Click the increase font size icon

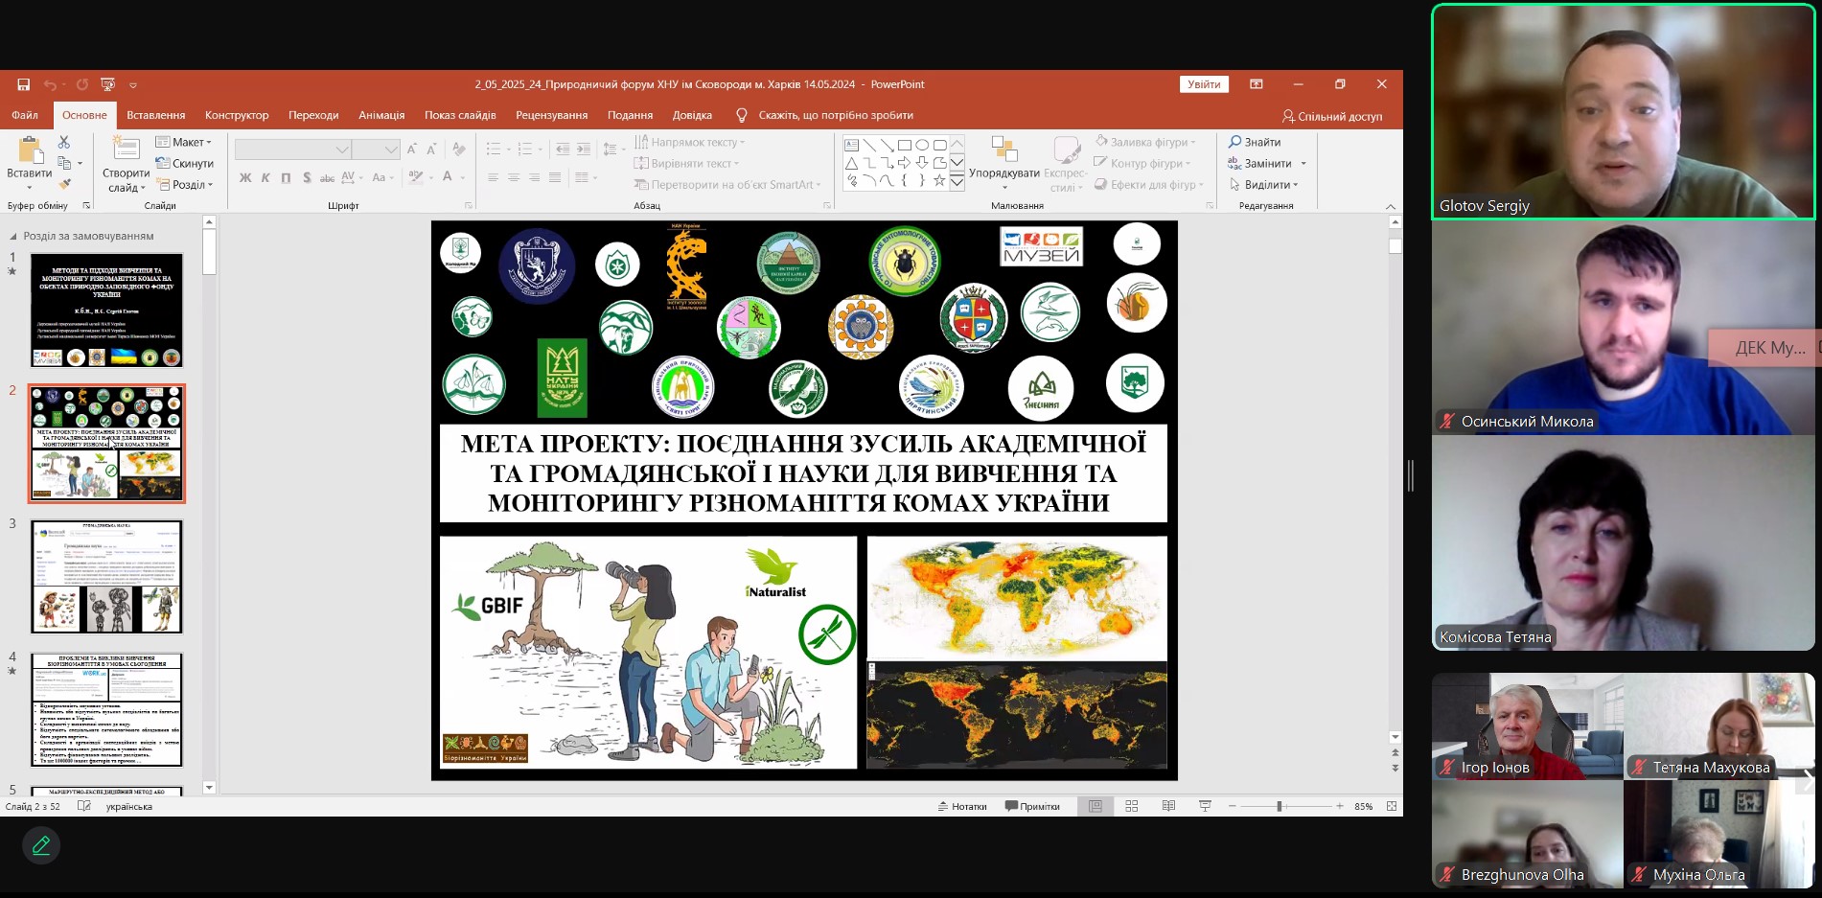[x=411, y=149]
